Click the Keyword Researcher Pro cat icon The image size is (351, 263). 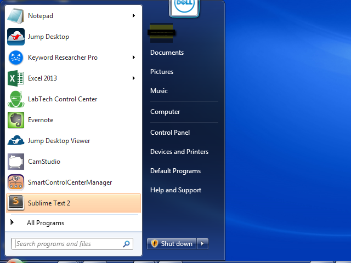[16, 58]
